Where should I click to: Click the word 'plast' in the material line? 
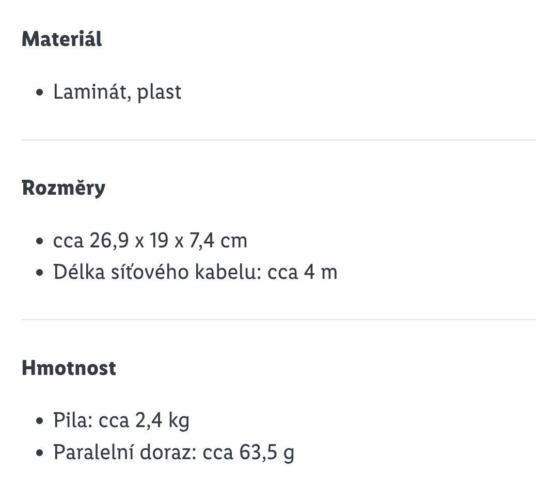[159, 92]
